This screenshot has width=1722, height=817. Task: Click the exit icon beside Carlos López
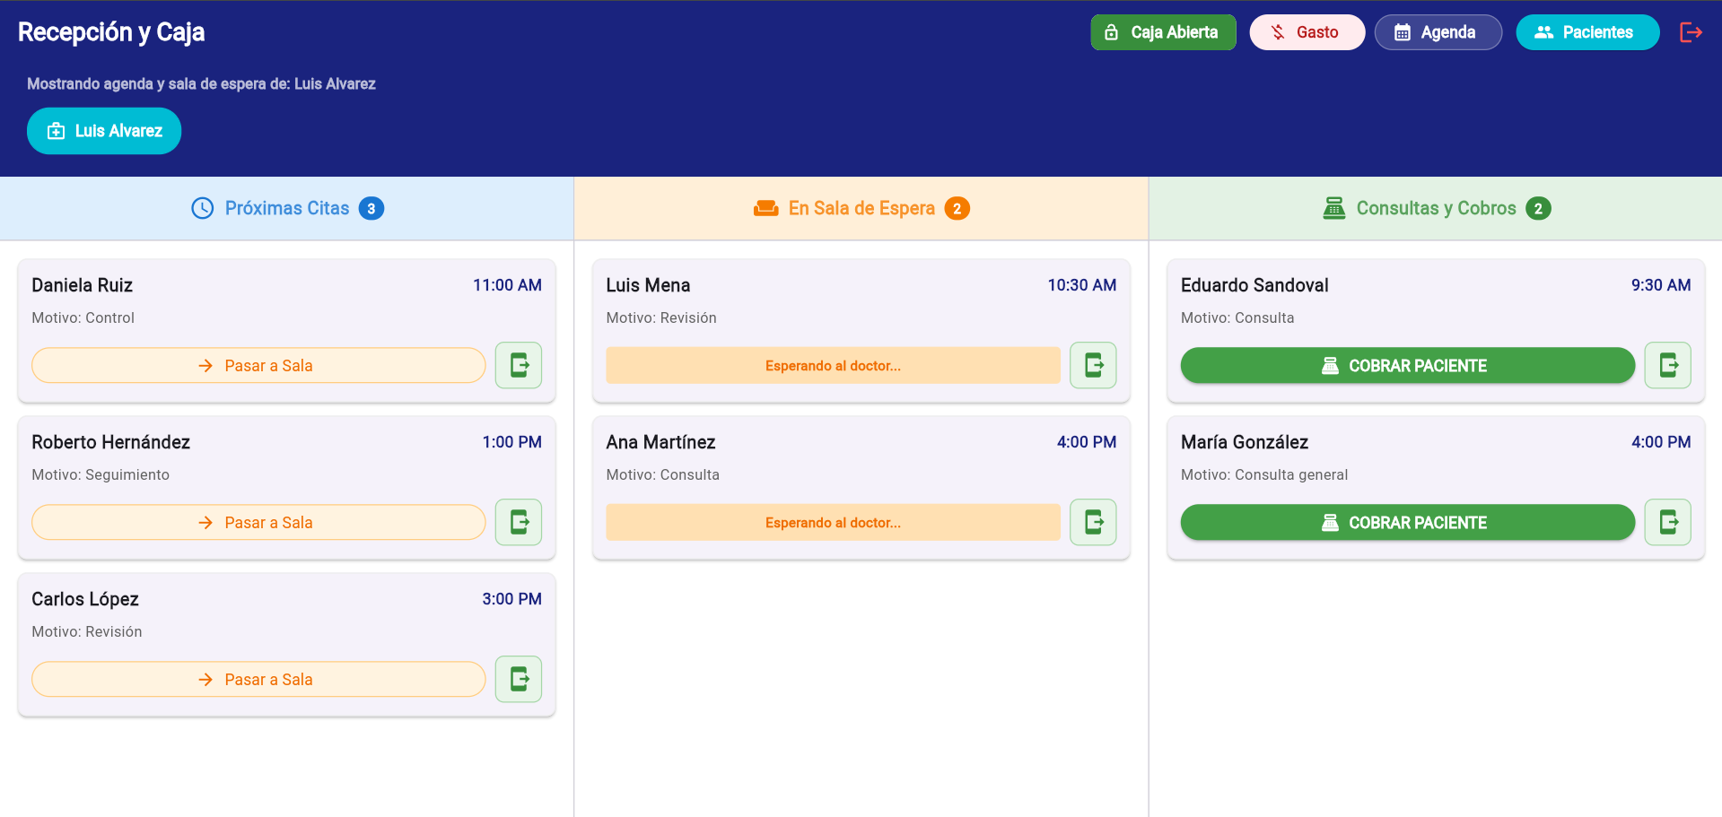point(518,679)
